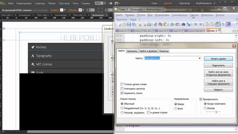Switch to 'Заменить' tab in Find dialog
This screenshot has width=238, height=134.
coord(132,51)
